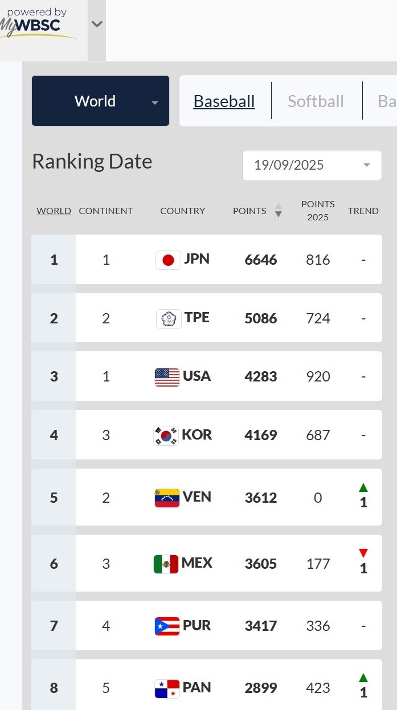Click the Japan flag icon
The height and width of the screenshot is (710, 397).
point(168,260)
